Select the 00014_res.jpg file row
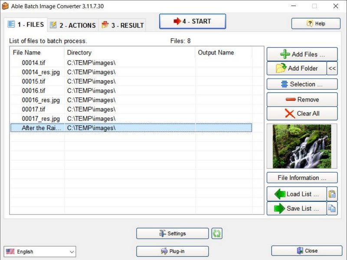347x260 pixels. click(41, 72)
